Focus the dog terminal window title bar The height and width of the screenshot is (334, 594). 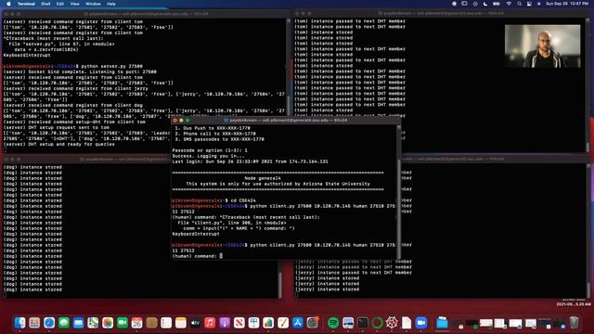86,160
